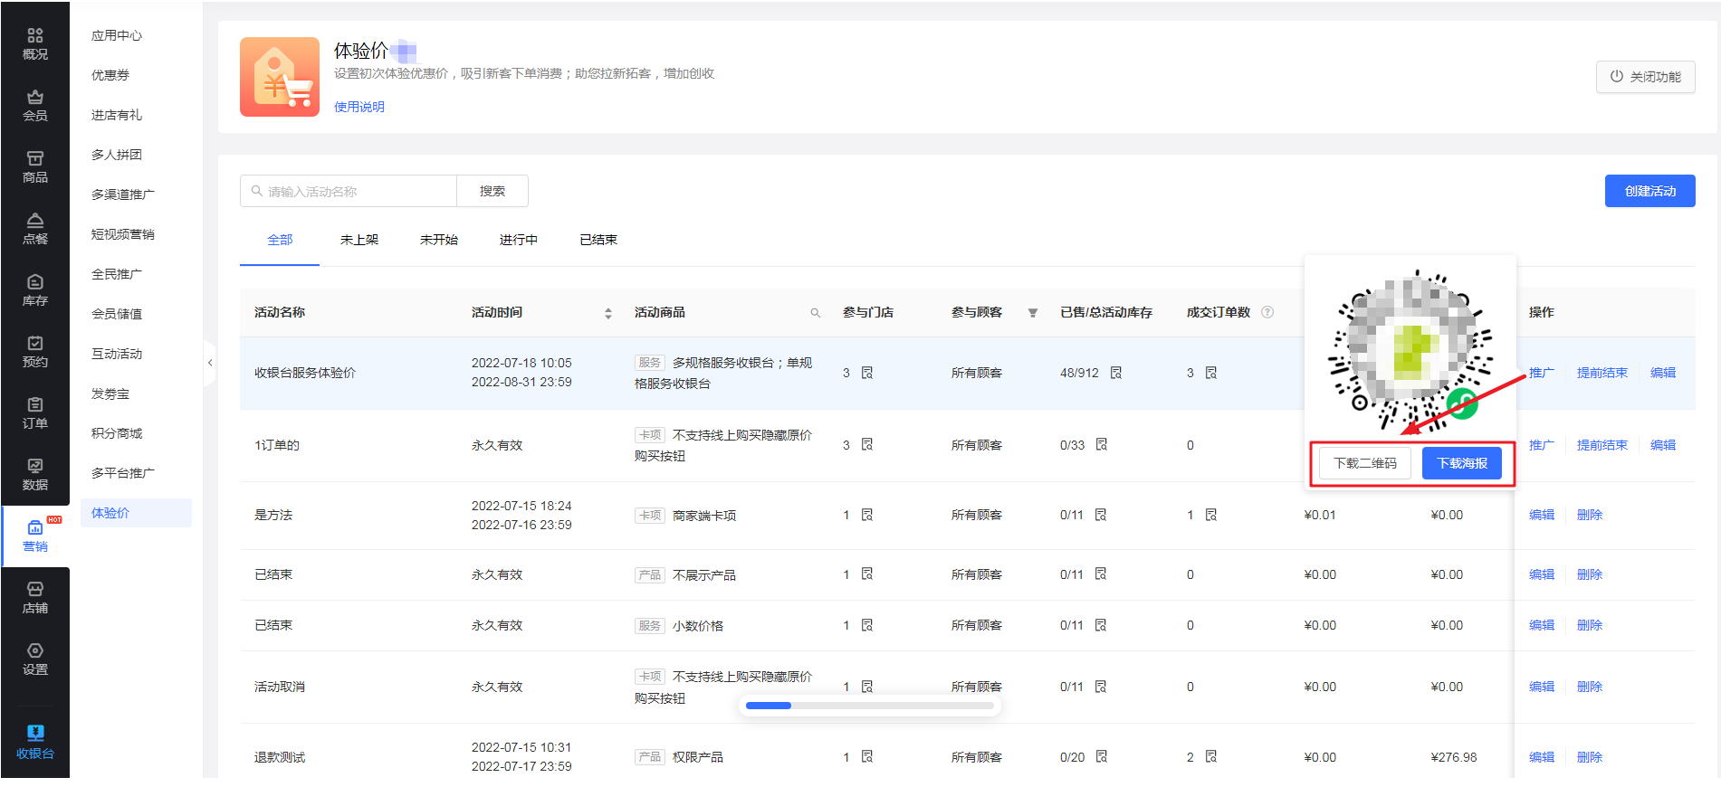The image size is (1721, 787).
Task: View stock detail icon next to 0/33
Action: click(1102, 444)
